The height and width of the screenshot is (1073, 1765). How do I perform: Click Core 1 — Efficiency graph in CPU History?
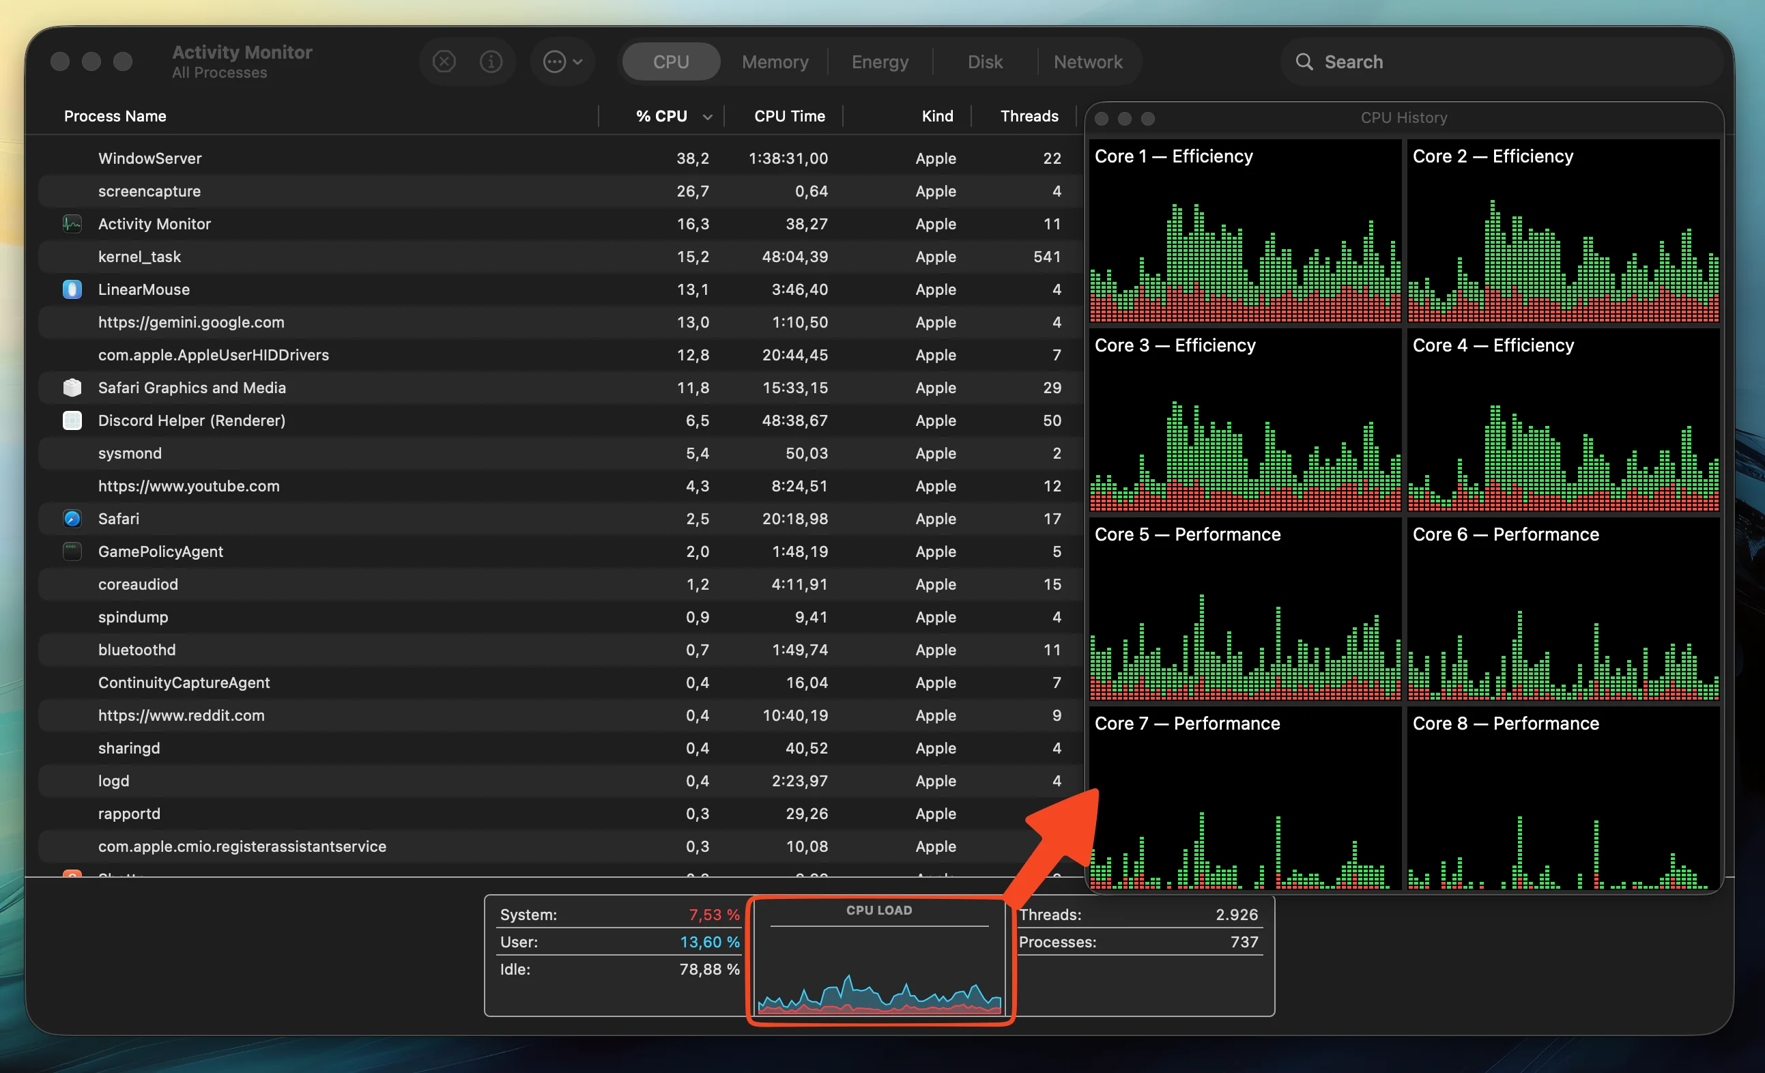click(x=1245, y=231)
